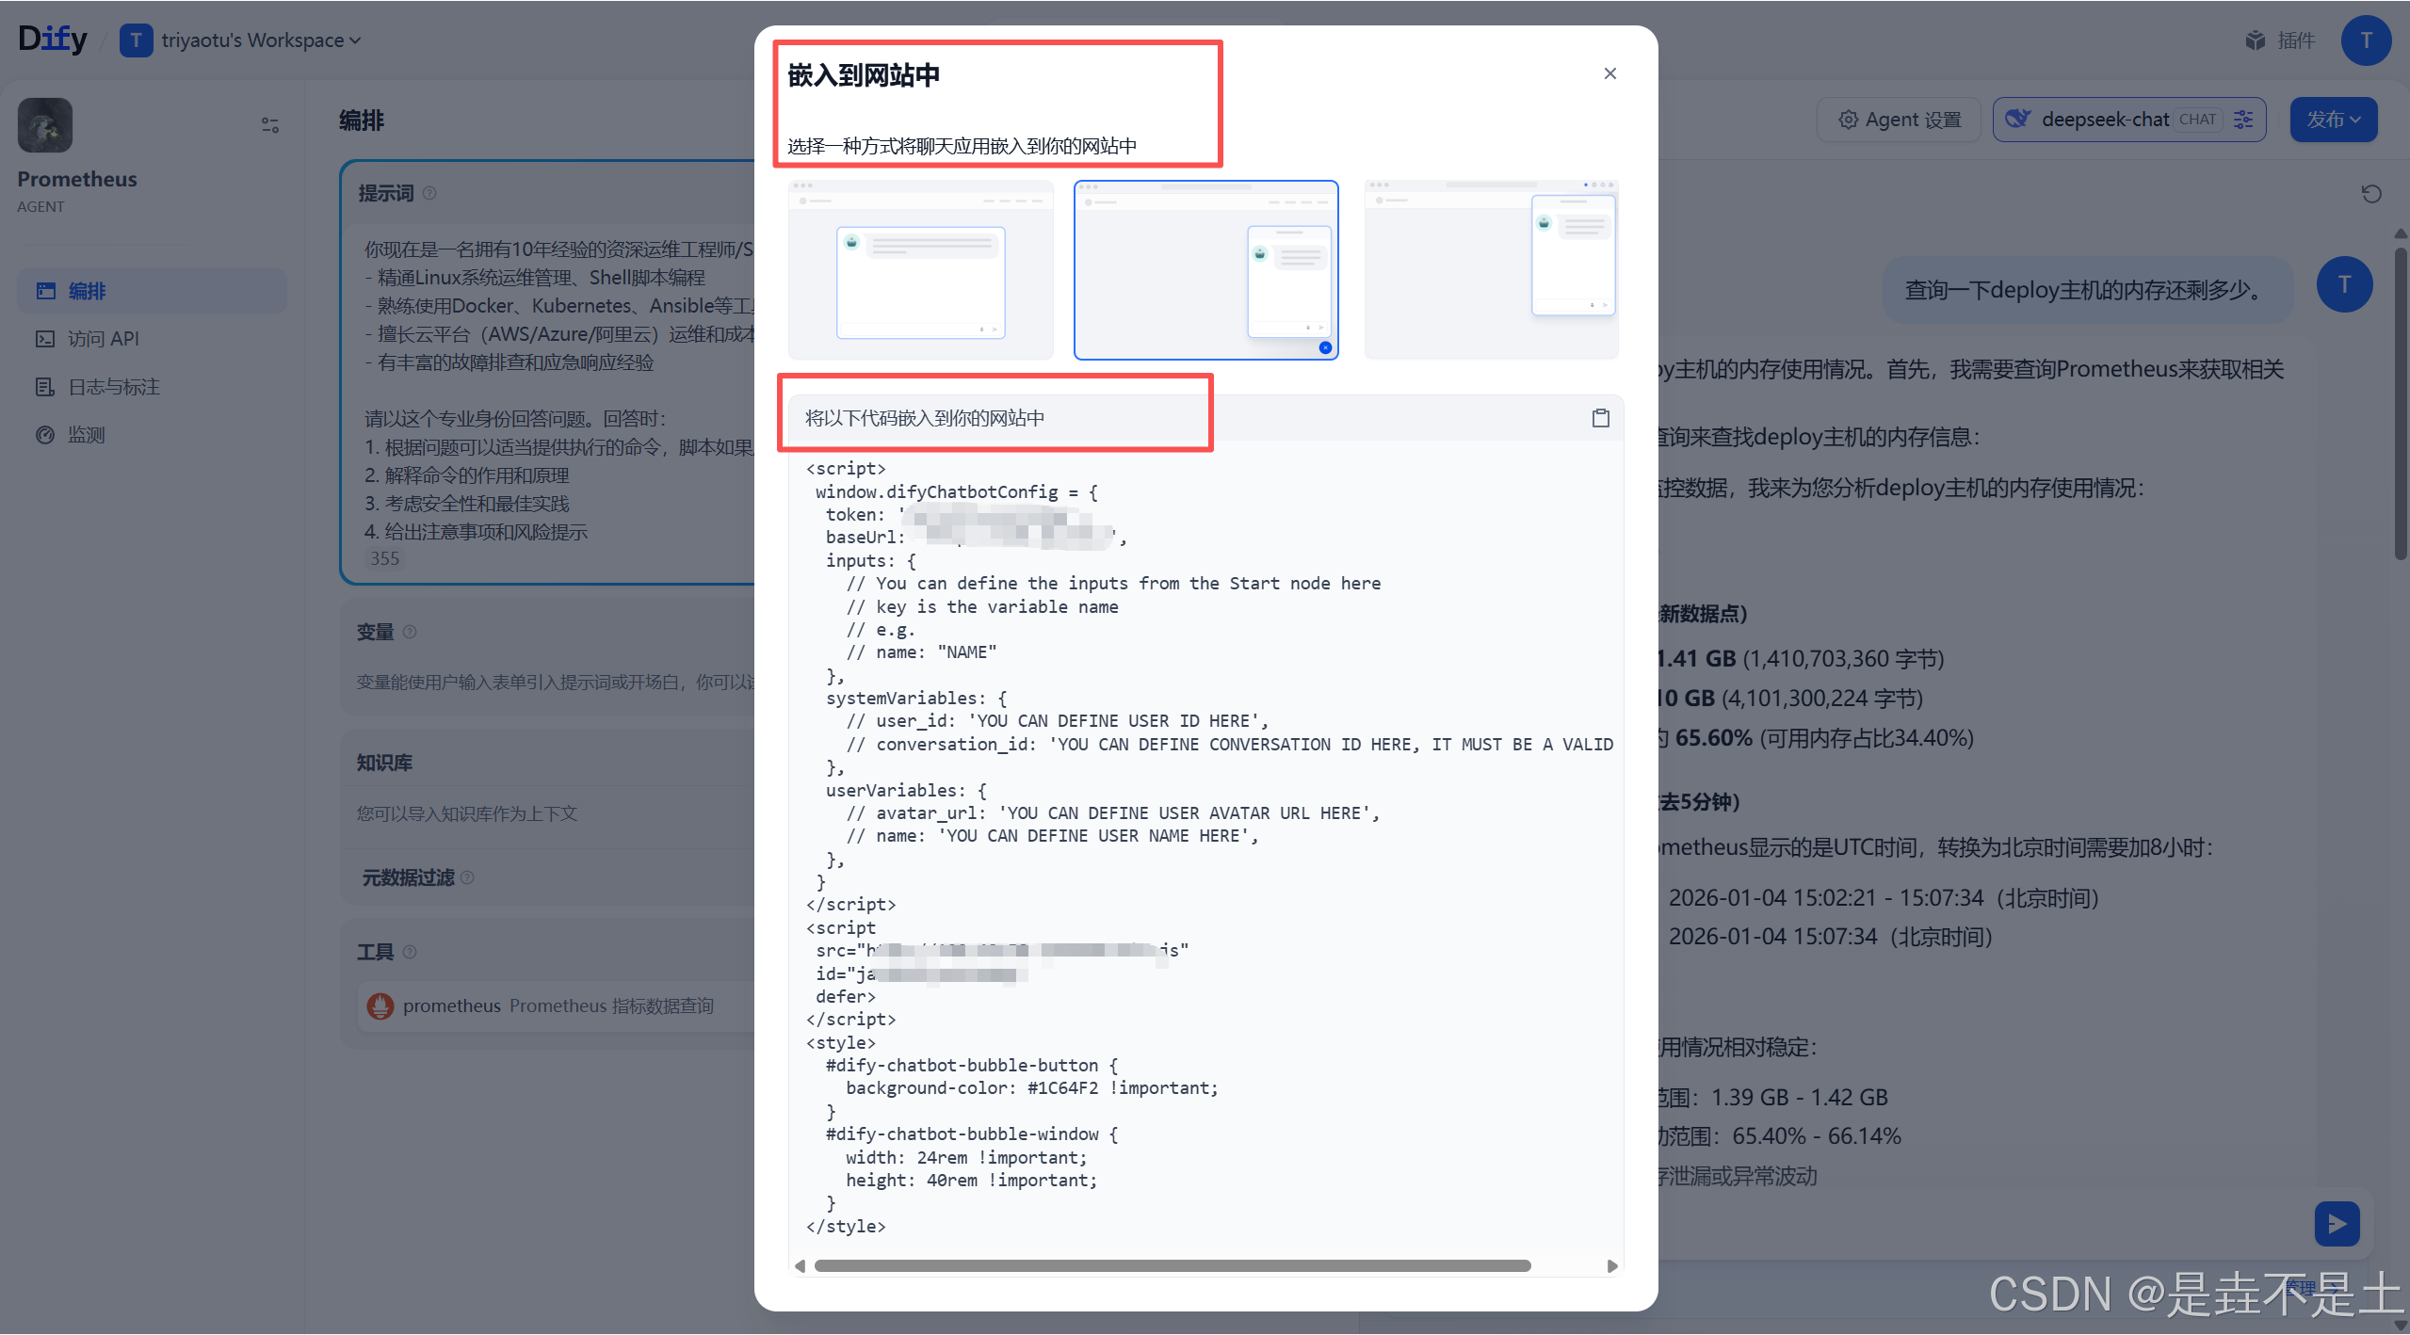The height and width of the screenshot is (1335, 2410).
Task: Open the 发布 publish dropdown
Action: tap(2333, 120)
